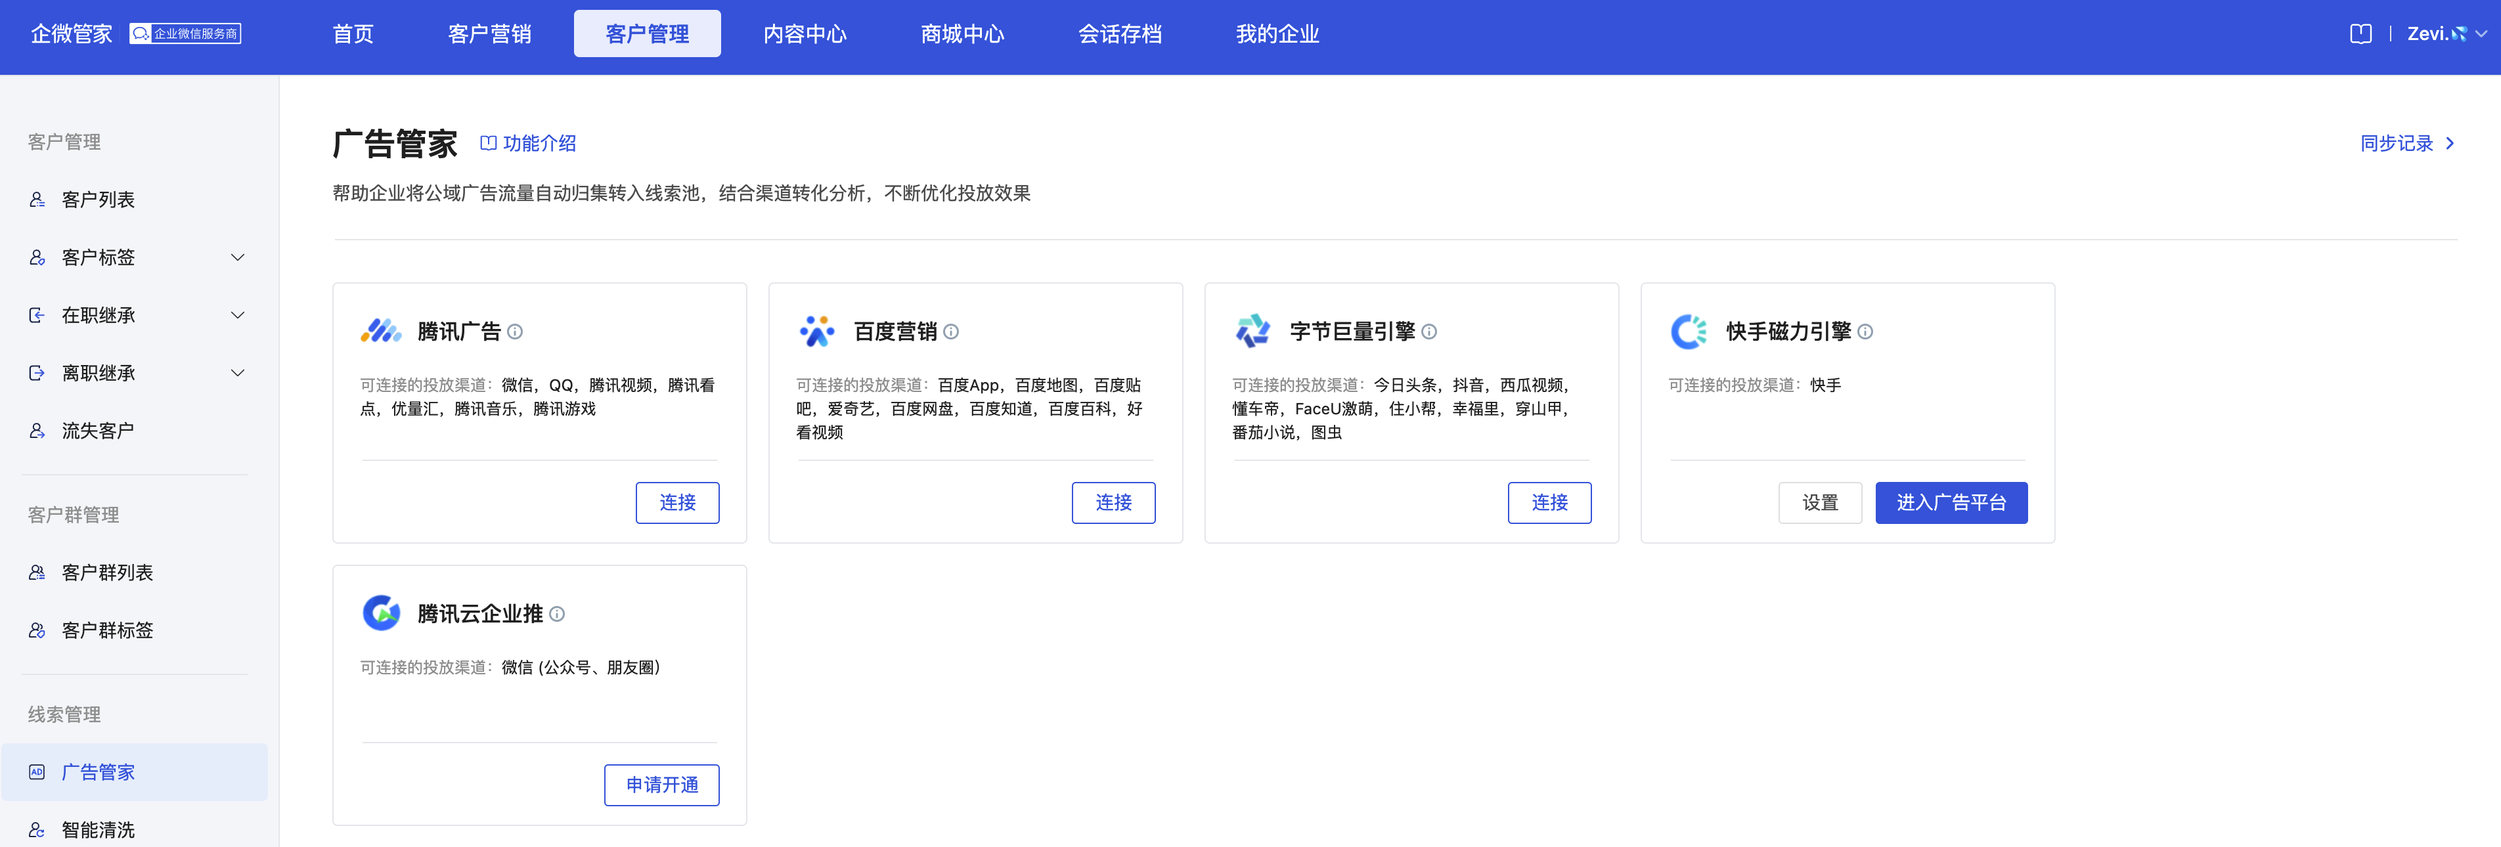Image resolution: width=2501 pixels, height=847 pixels.
Task: Connect 百度营销 with 连接 button
Action: [x=1114, y=502]
